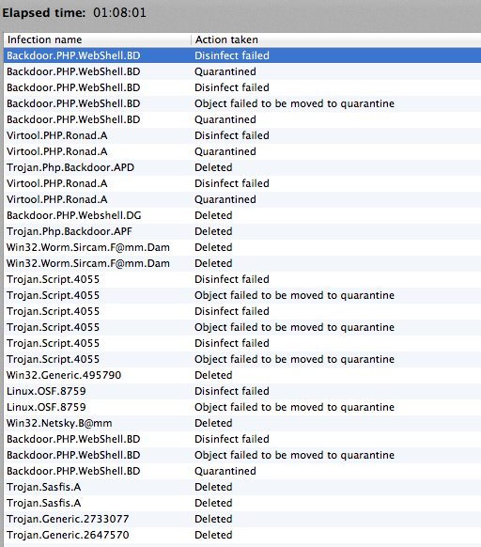The image size is (481, 547).
Task: Select the first Virtool.PHP.Ronad.A Quarantined row
Action: tap(242, 151)
